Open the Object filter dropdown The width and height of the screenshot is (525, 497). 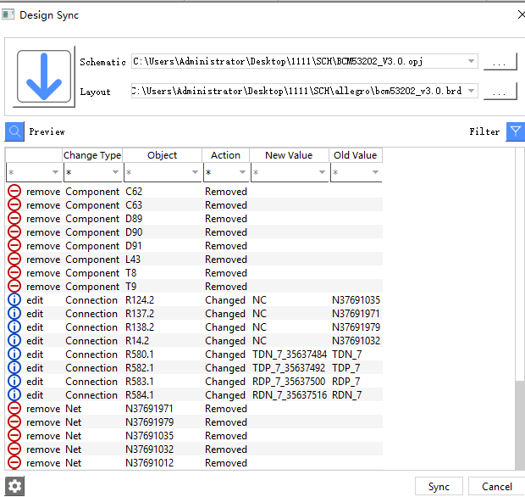196,172
